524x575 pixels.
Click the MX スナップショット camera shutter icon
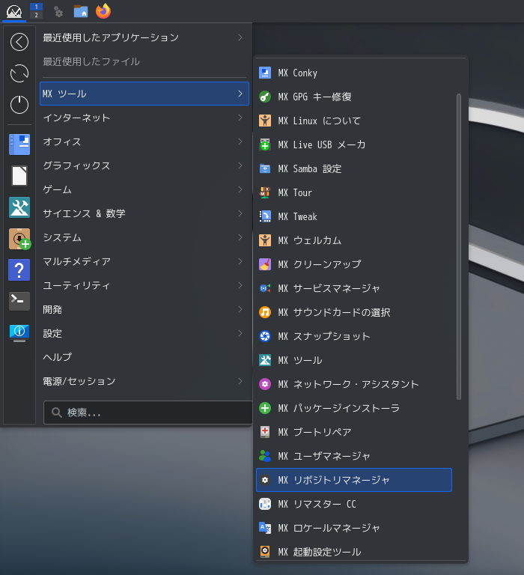(265, 336)
